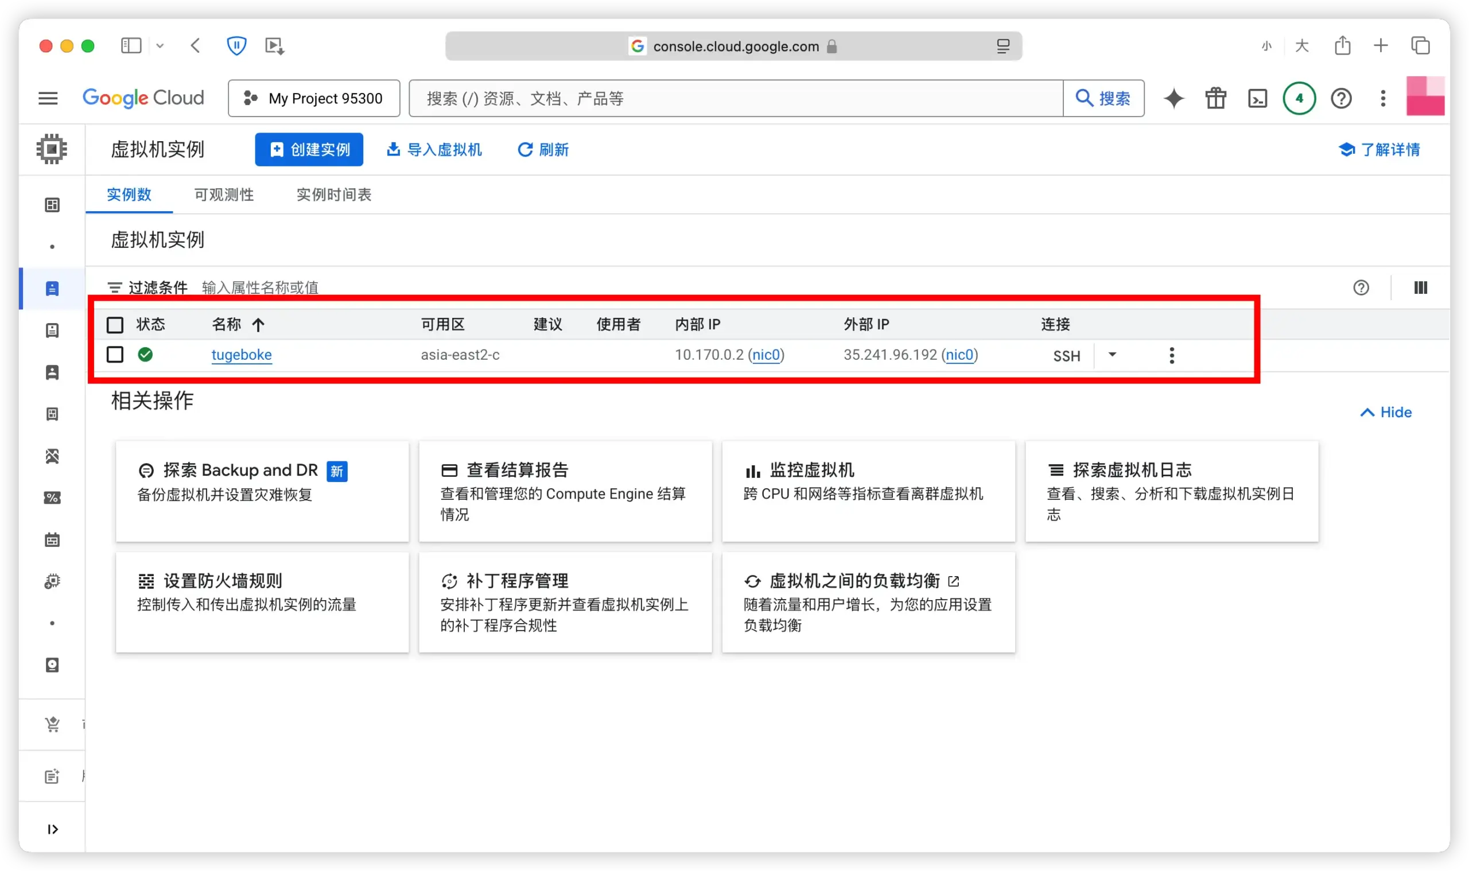Open the help question mark icon in header
The image size is (1469, 871).
[x=1341, y=98]
